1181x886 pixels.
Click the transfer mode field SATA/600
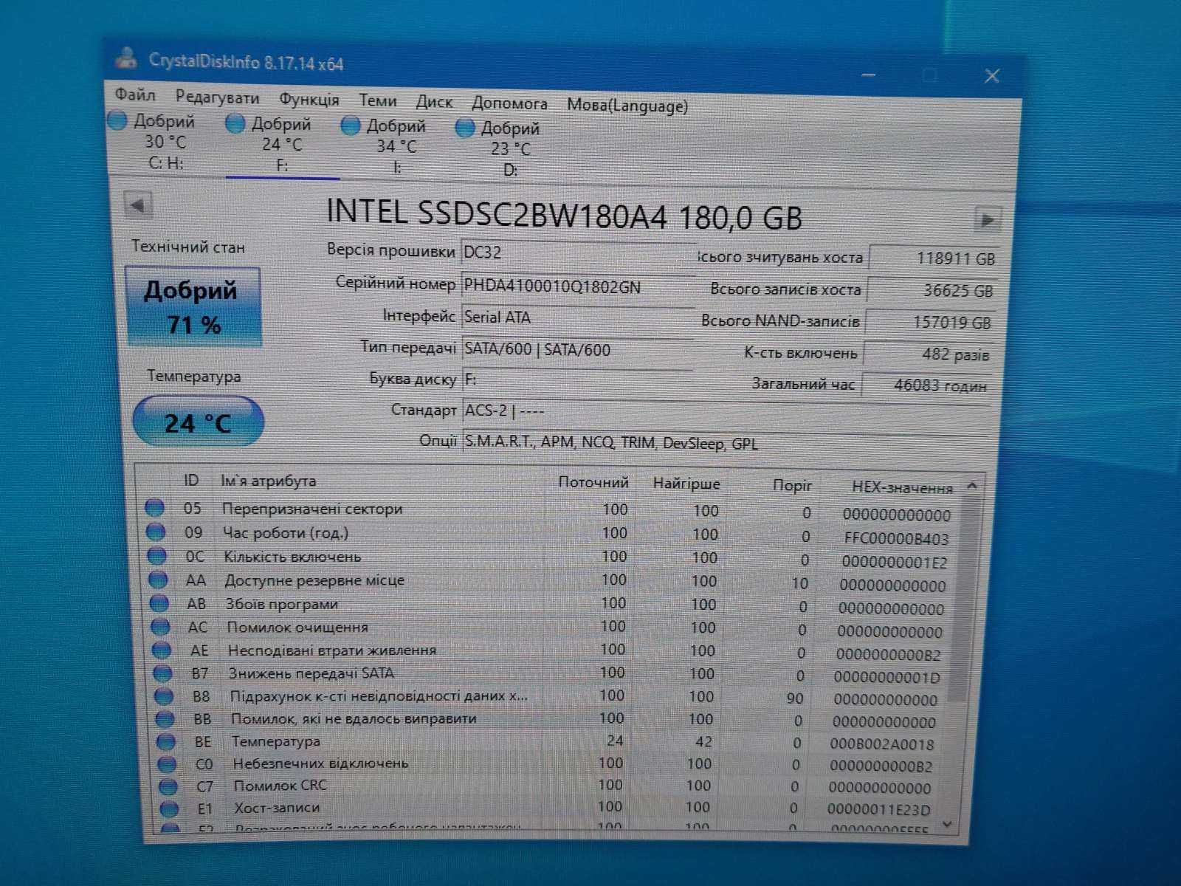[577, 349]
